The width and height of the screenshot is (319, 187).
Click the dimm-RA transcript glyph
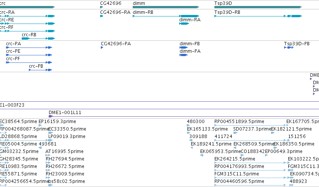click(x=184, y=24)
